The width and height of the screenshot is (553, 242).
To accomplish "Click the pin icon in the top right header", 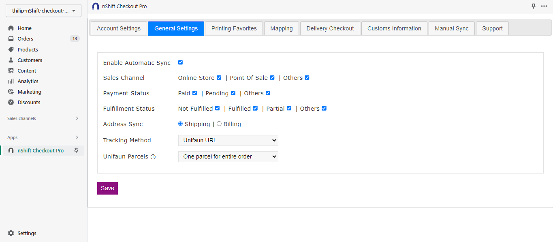I will pyautogui.click(x=534, y=6).
